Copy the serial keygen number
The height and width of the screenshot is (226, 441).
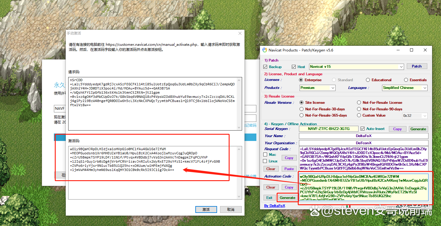pyautogui.click(x=397, y=129)
